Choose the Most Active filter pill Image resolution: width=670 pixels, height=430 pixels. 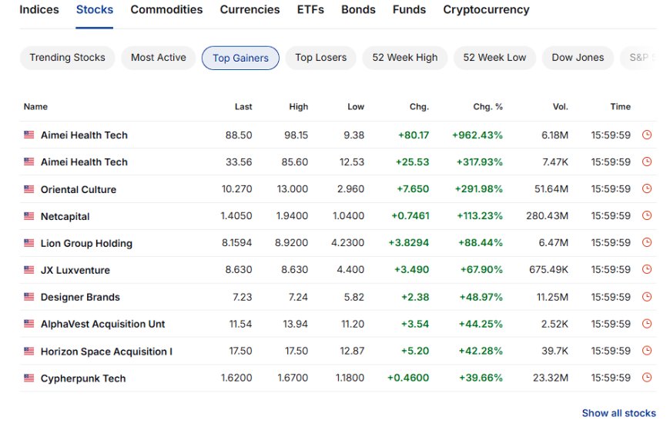point(158,58)
